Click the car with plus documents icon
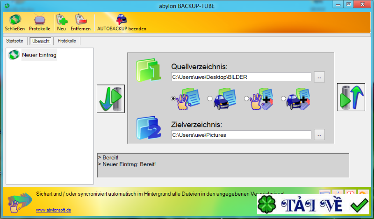Viewport: 374px width, 219px height. point(298,99)
